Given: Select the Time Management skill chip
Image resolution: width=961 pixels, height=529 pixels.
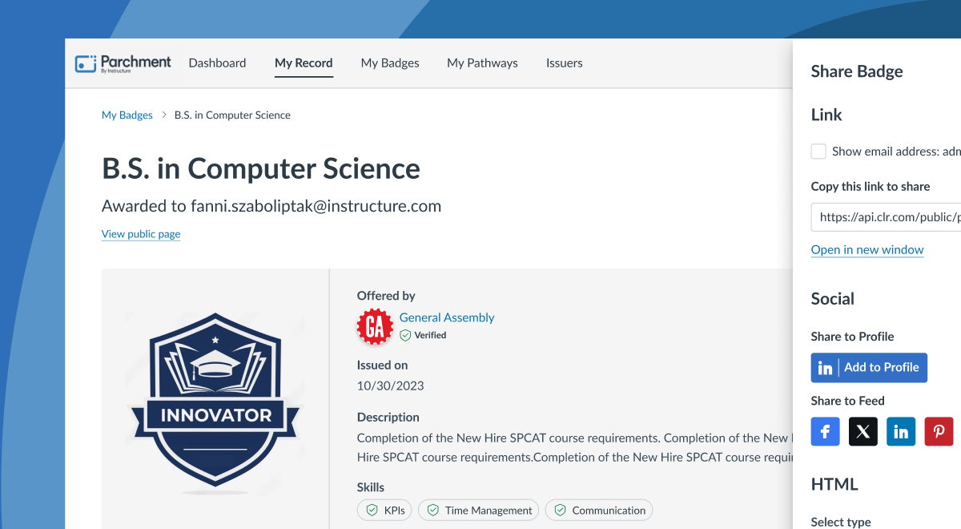Looking at the screenshot, I should 479,511.
